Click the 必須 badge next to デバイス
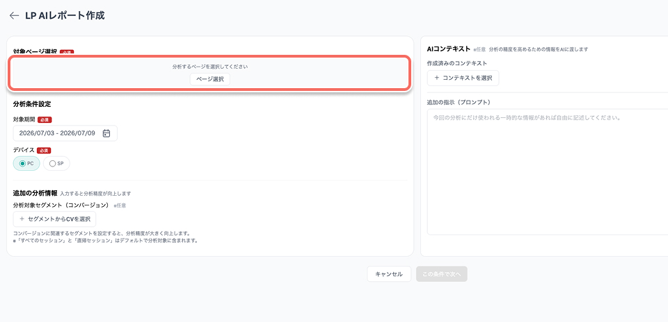This screenshot has height=322, width=668. pyautogui.click(x=44, y=151)
